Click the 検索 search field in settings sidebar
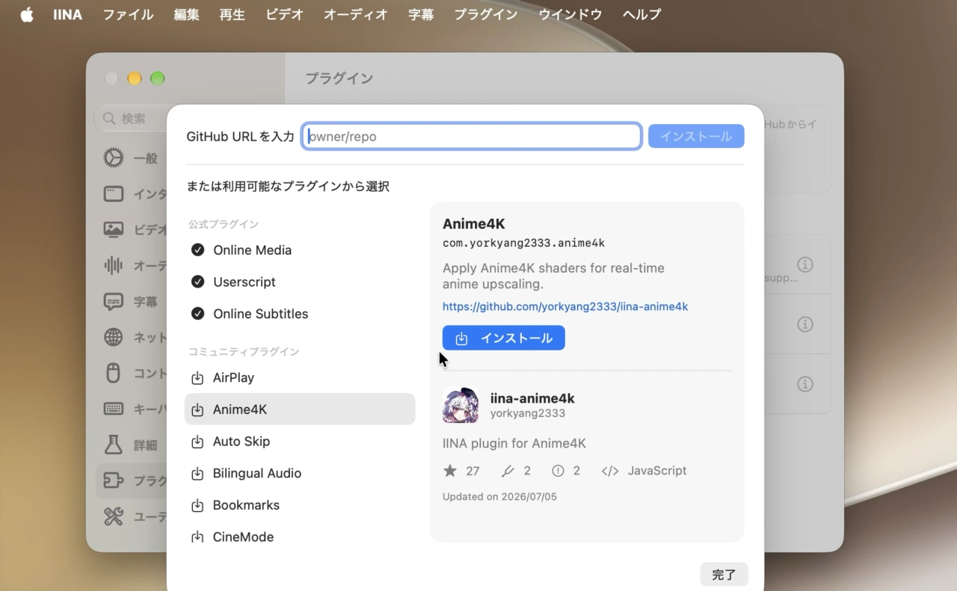 (x=132, y=118)
